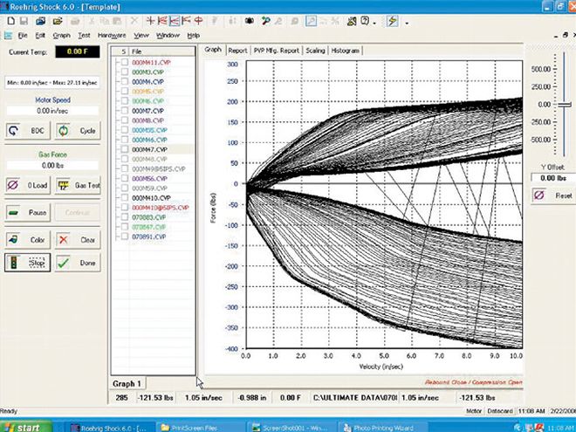Click the Save floppy disk toolbar icon
The image size is (576, 432).
tap(24, 21)
